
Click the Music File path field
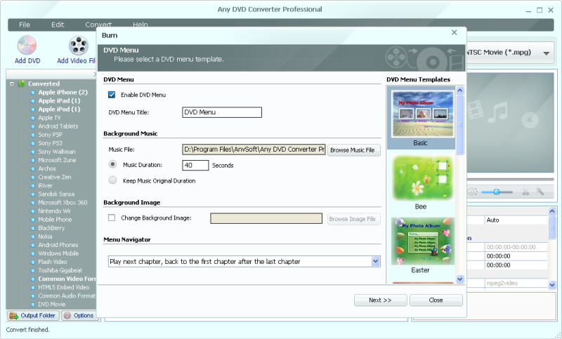coord(254,149)
